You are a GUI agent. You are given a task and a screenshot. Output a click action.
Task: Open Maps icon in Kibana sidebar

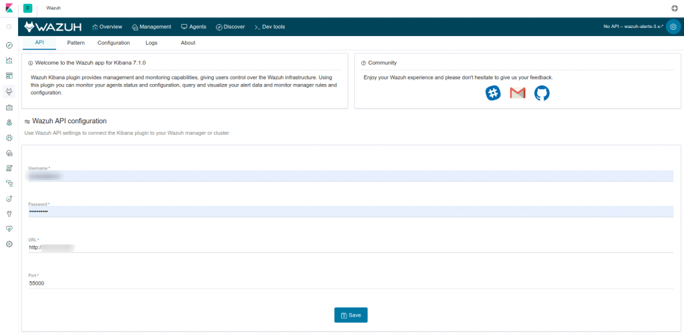[x=9, y=123]
